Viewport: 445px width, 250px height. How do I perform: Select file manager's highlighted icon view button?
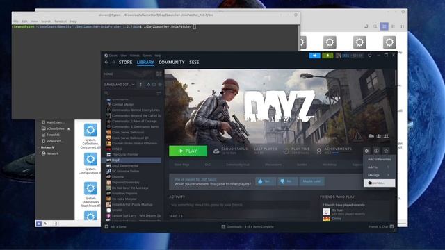click(385, 26)
